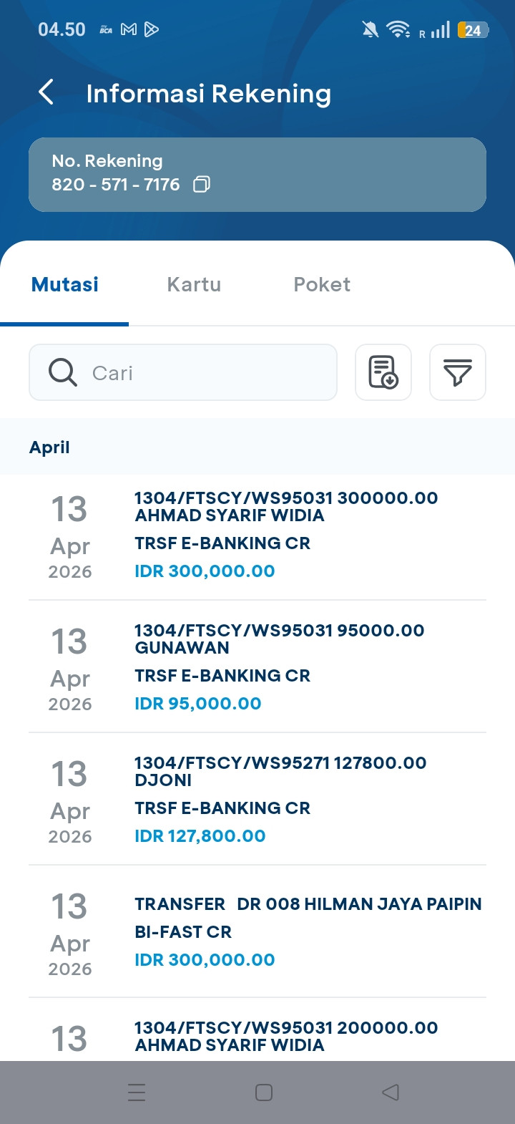Tap the muted notification bell icon

point(370,29)
